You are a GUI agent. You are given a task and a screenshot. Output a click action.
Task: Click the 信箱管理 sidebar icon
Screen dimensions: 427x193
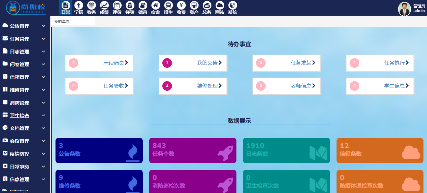[x=5, y=77]
